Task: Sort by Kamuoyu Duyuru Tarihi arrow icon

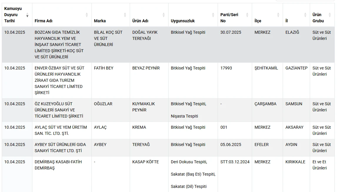Action: 27,15
